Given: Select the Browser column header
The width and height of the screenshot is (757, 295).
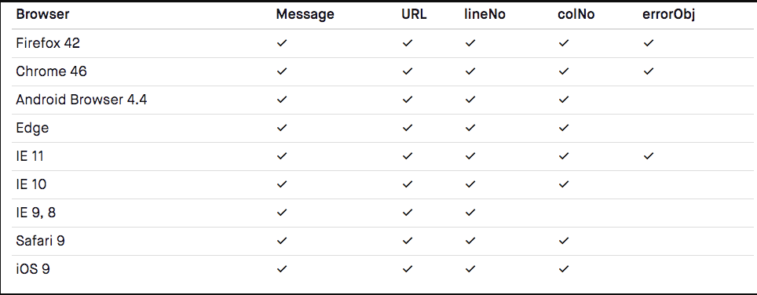Looking at the screenshot, I should point(42,14).
